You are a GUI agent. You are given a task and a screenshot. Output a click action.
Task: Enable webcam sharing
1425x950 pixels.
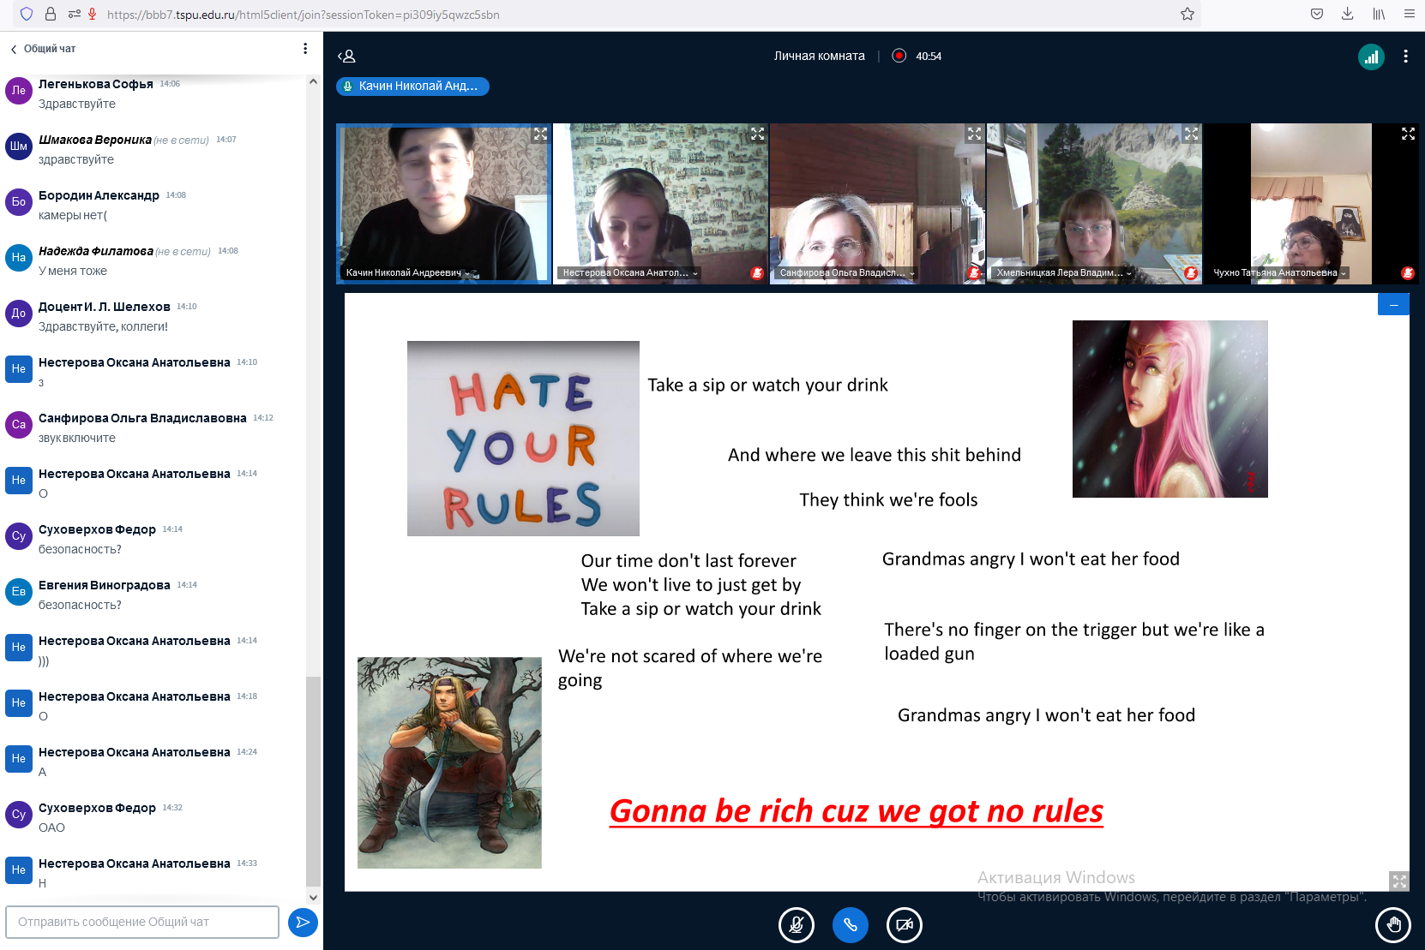[905, 925]
